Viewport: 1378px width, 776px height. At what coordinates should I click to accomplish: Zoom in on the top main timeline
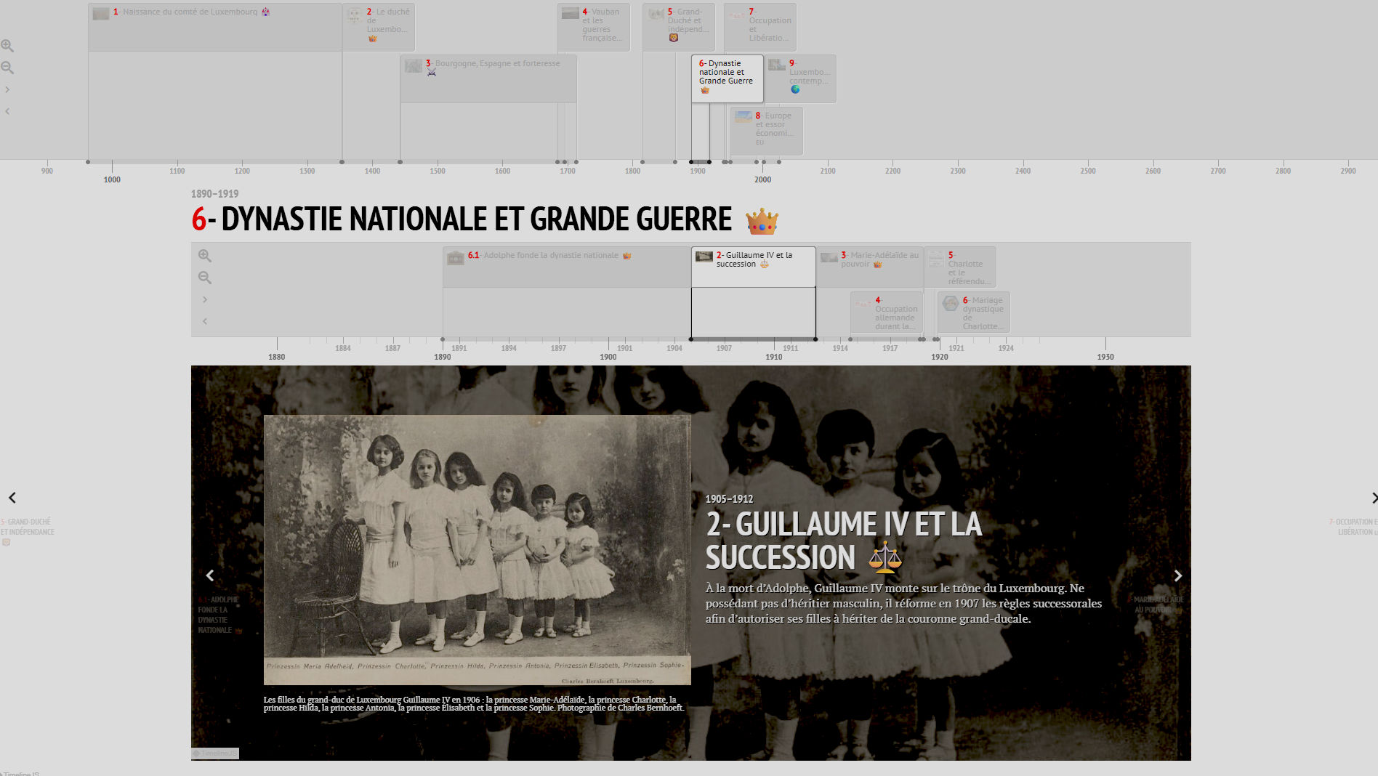point(7,46)
